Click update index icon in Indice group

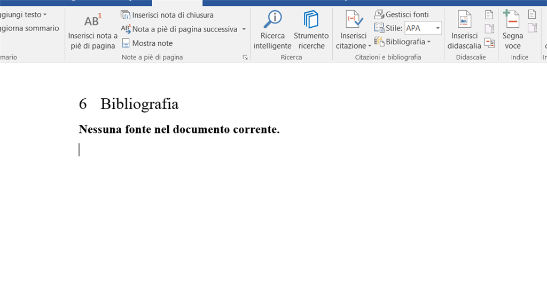532,28
